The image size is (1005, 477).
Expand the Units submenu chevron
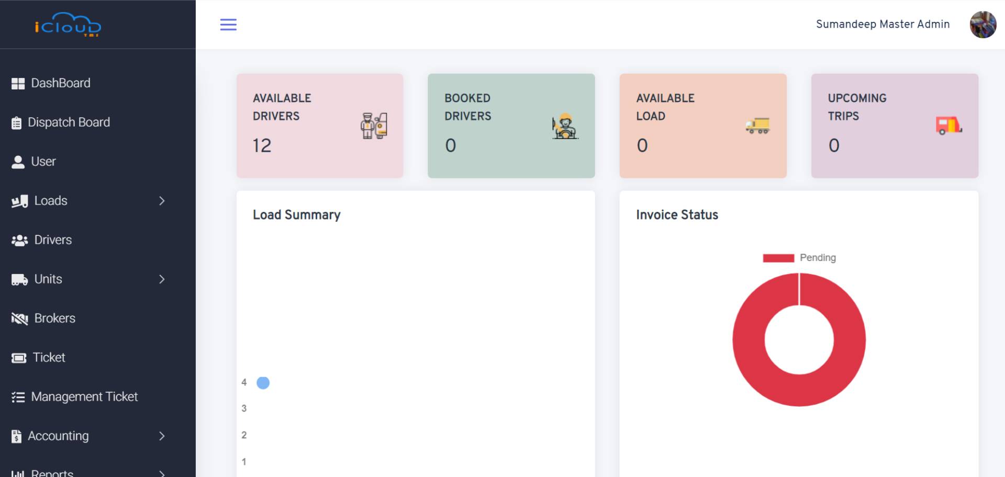tap(162, 279)
